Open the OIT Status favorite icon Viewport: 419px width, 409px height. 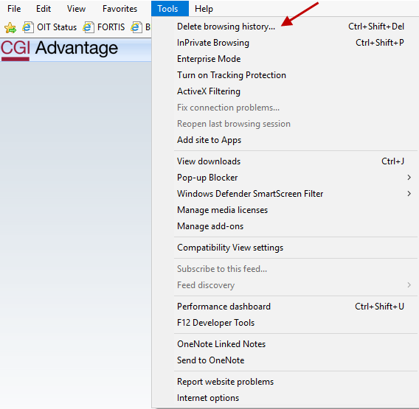28,27
